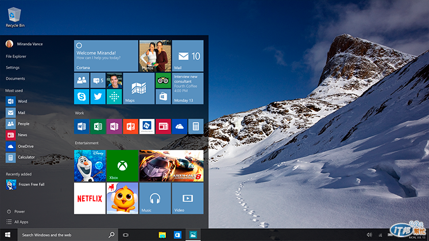Launch Mail from the Most used list
Screen dimensions: 429x241
[x=16, y=112]
